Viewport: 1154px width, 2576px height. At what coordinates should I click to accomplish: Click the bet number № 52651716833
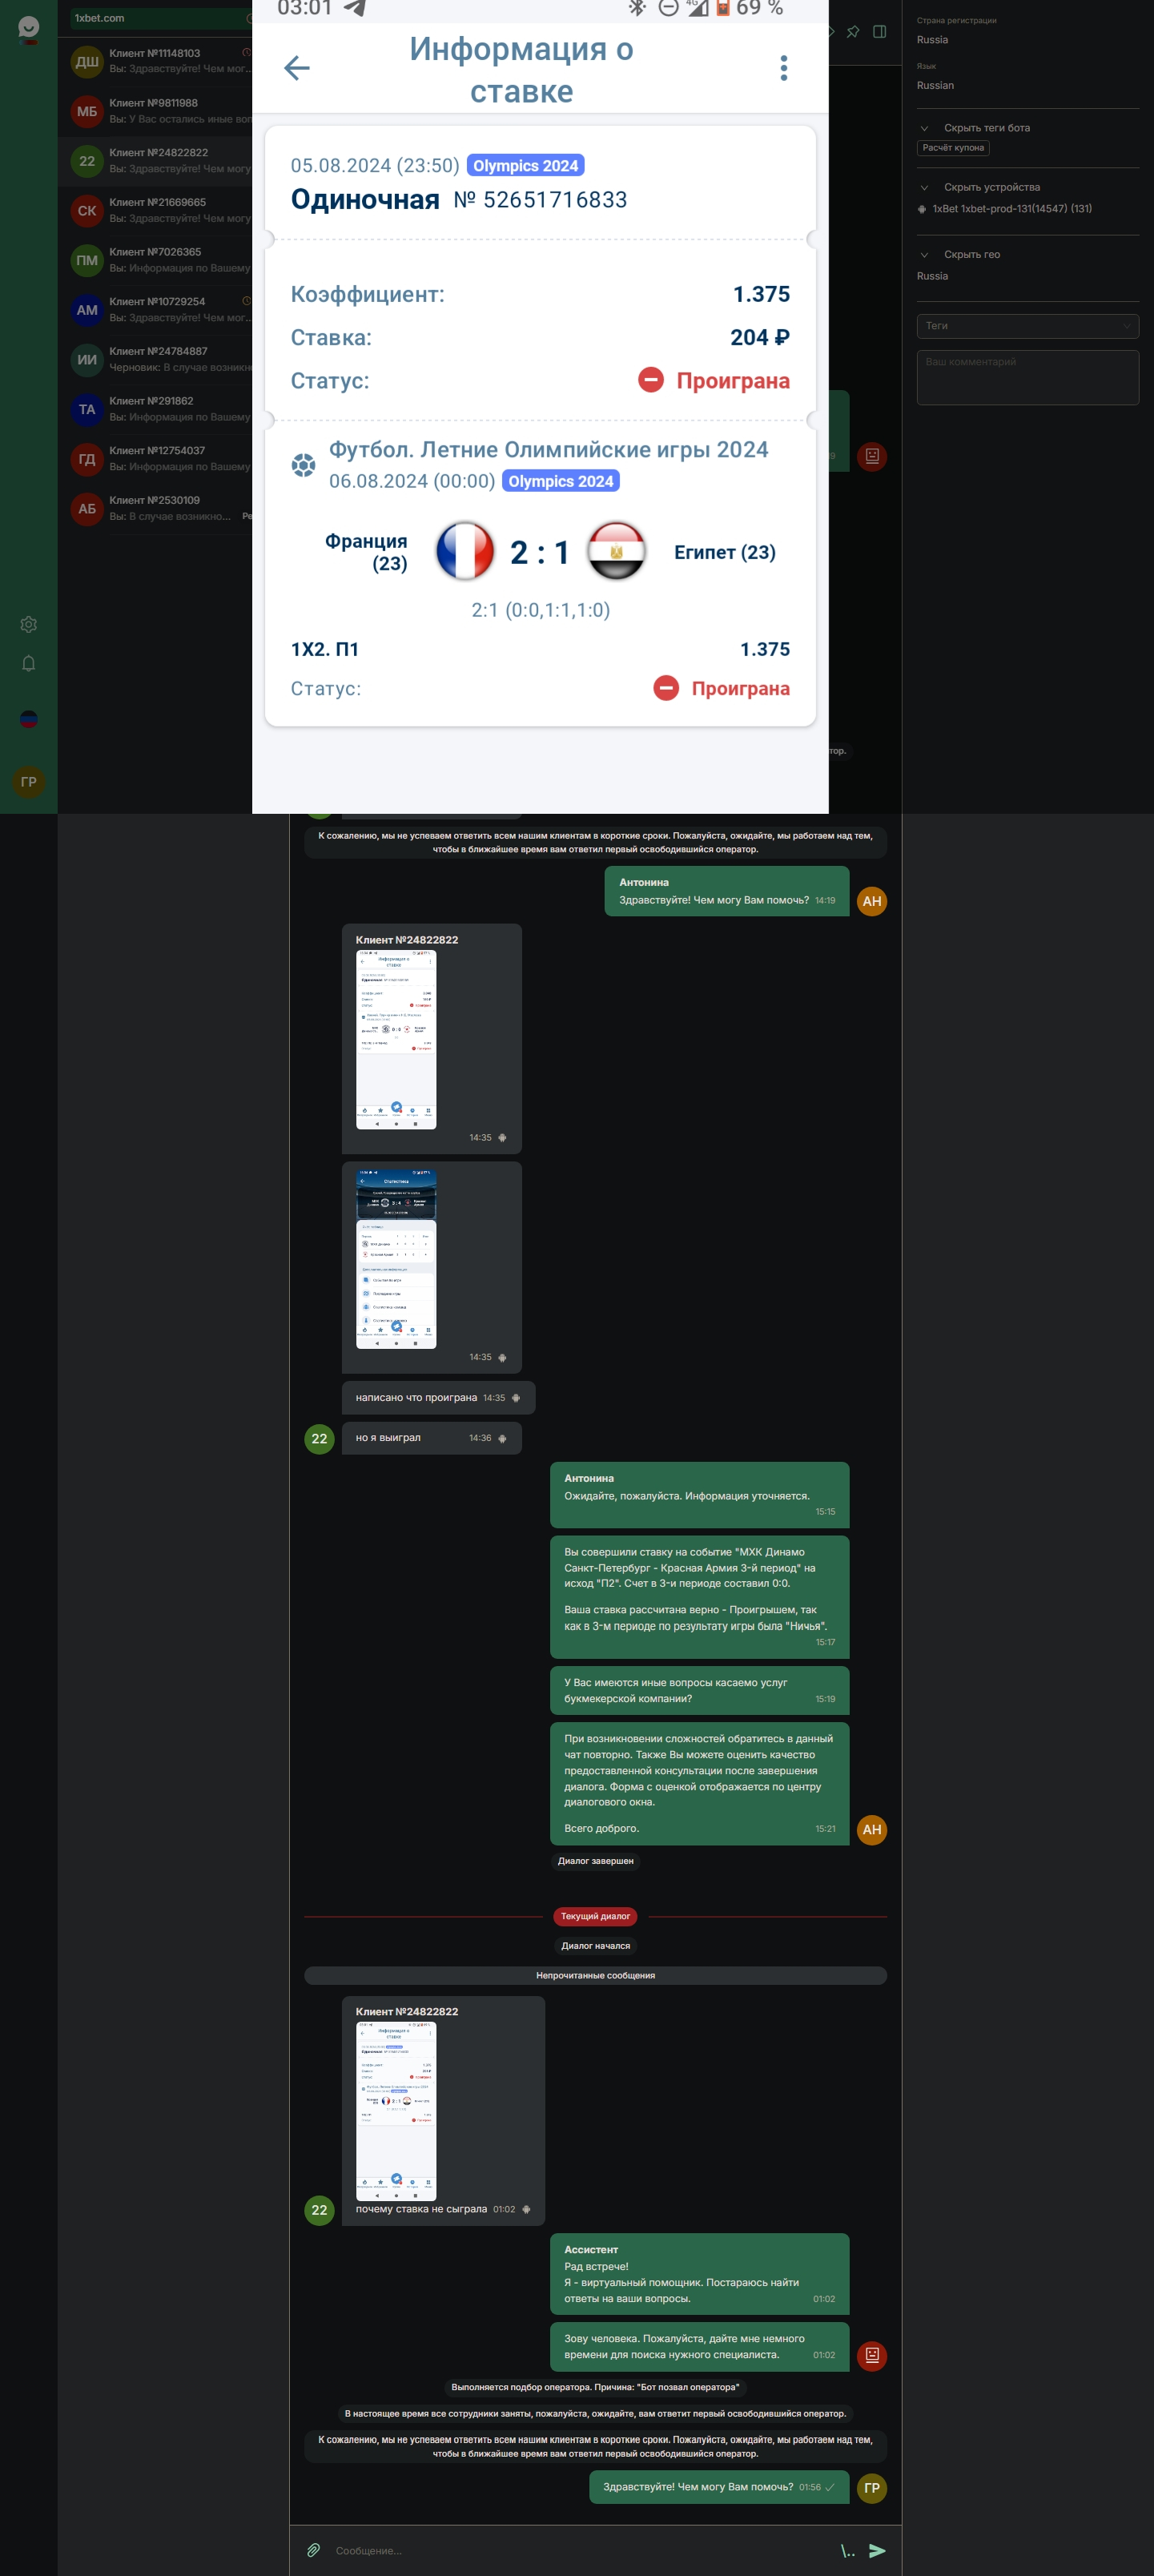[x=540, y=200]
